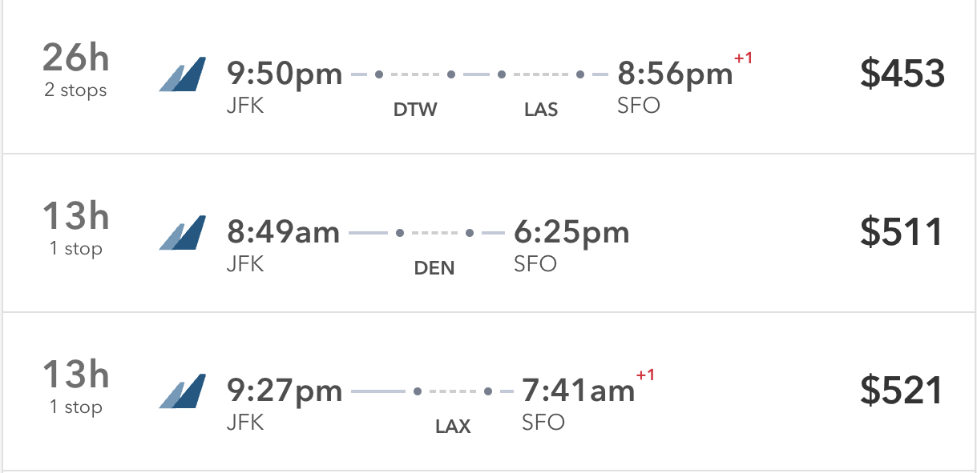977x473 pixels.
Task: Click the 8:49am JFK departure time
Action: 284,233
